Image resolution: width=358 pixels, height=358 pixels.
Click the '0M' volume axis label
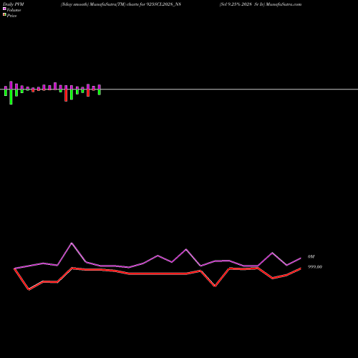[311, 257]
